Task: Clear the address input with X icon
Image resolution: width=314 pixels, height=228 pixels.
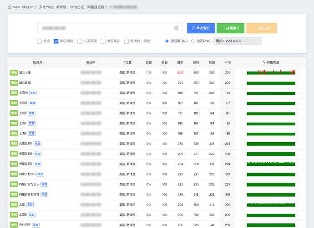Action: 176,28
